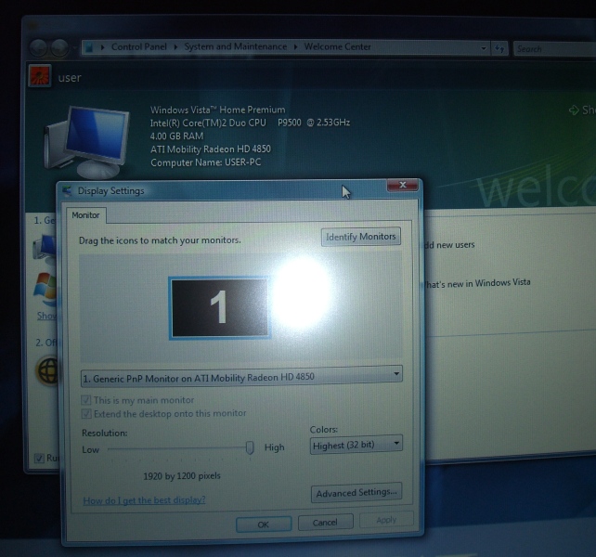
Task: Click the large computer monitor icon
Action: click(86, 142)
